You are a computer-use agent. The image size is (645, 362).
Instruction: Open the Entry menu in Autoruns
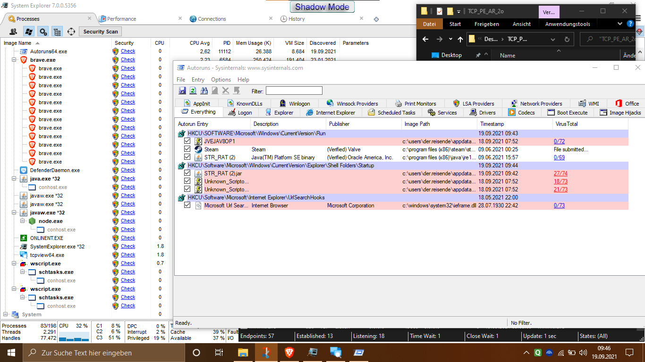198,80
